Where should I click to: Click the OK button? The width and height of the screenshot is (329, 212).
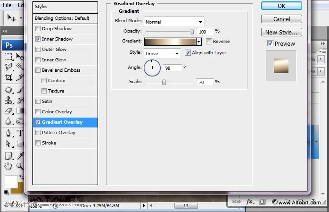tap(281, 6)
